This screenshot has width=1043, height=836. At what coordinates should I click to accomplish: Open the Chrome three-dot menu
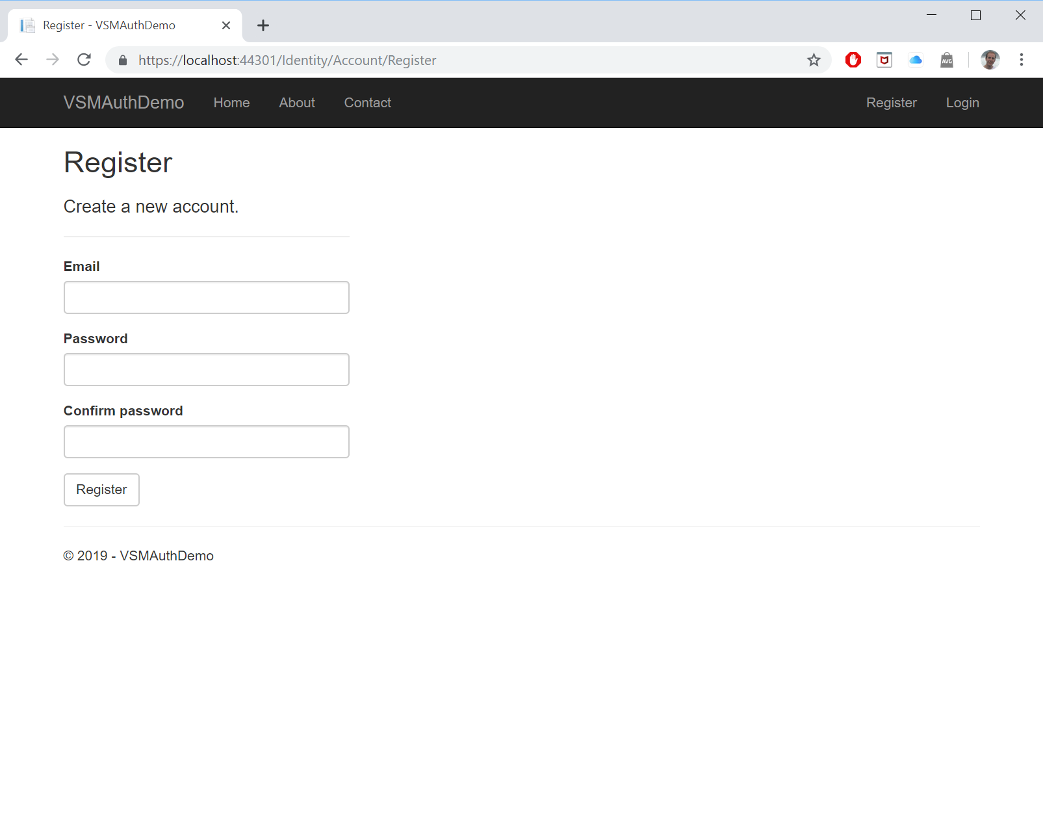(x=1022, y=60)
